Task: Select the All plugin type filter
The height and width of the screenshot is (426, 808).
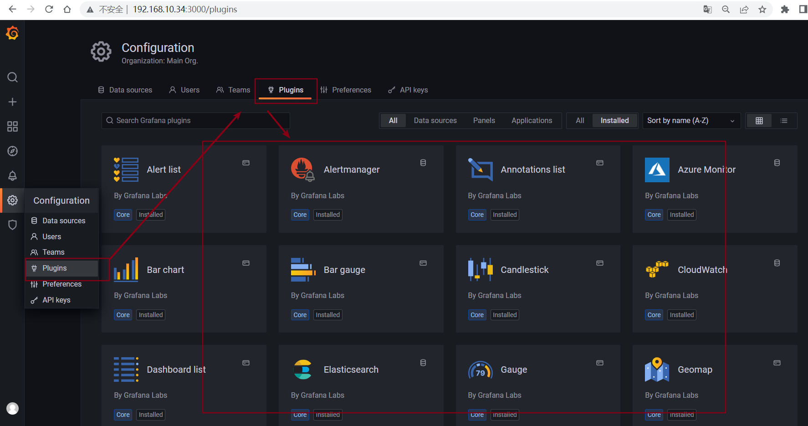Action: coord(393,121)
